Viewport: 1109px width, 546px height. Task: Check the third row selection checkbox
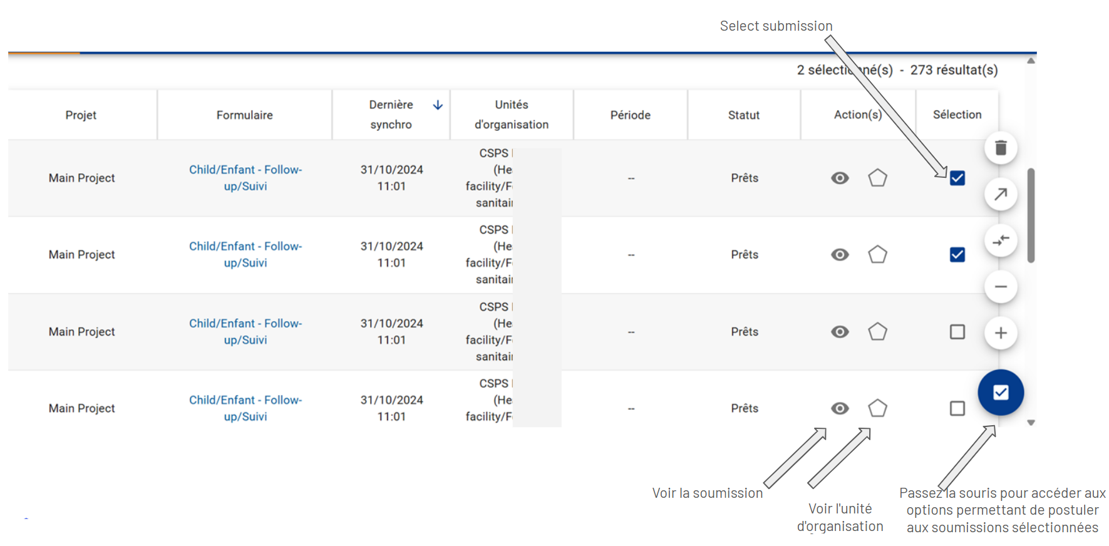tap(957, 331)
